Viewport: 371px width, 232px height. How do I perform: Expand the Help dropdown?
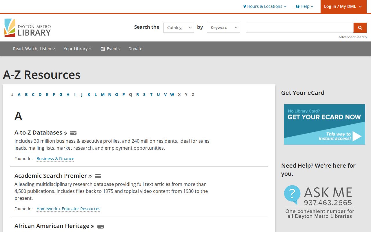coord(305,6)
